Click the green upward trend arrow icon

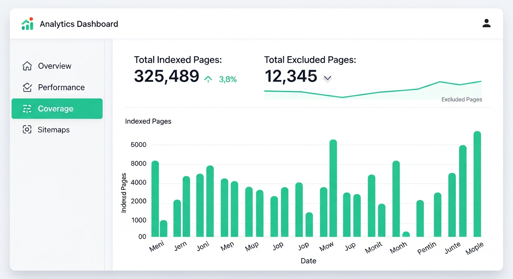pos(208,78)
